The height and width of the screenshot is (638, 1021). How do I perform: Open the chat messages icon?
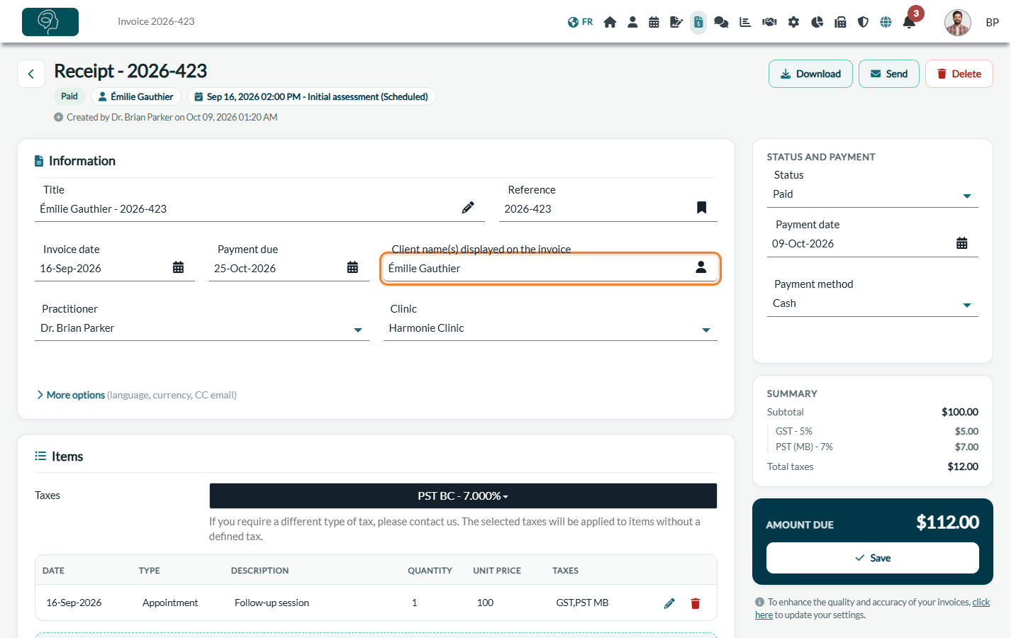721,22
